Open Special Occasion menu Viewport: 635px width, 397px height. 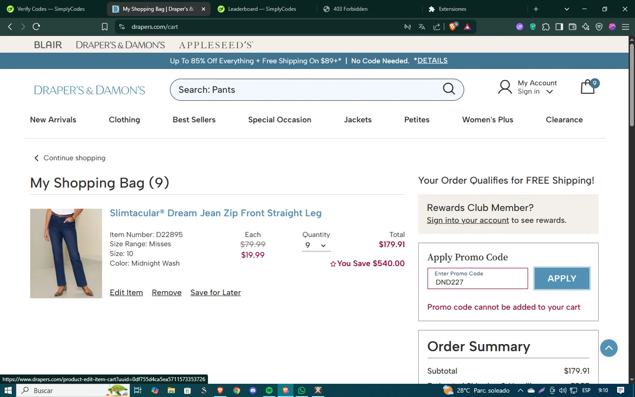[279, 120]
